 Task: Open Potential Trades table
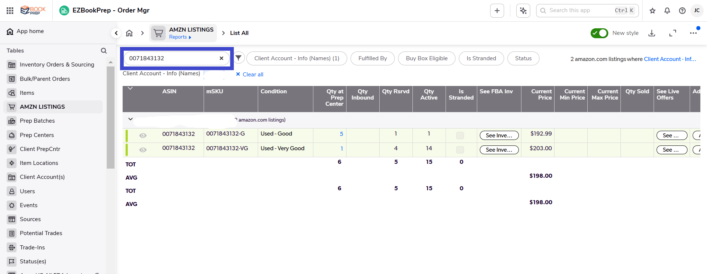(53, 233)
